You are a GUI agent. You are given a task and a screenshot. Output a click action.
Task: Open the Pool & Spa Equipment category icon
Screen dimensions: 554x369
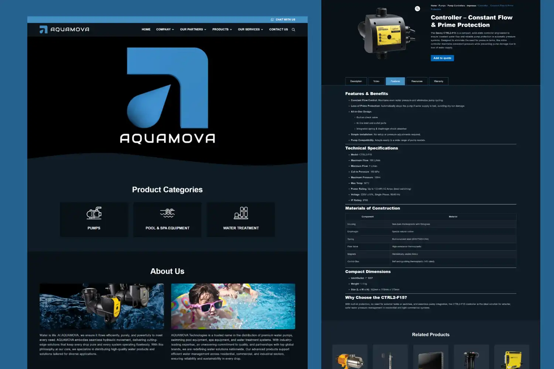tap(167, 213)
